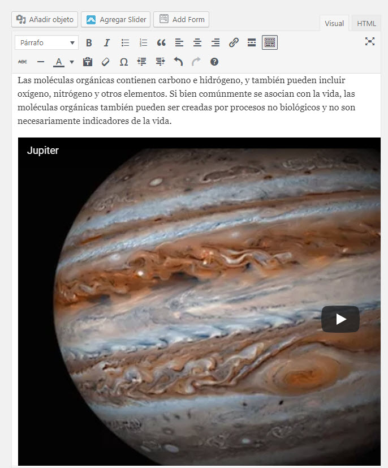Center align the text

[197, 42]
